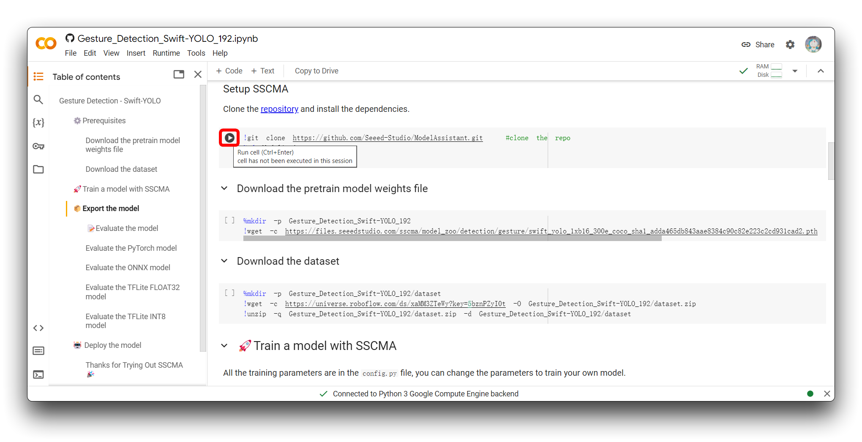The height and width of the screenshot is (442, 862).
Task: Open the Command palette icon
Action: click(38, 351)
